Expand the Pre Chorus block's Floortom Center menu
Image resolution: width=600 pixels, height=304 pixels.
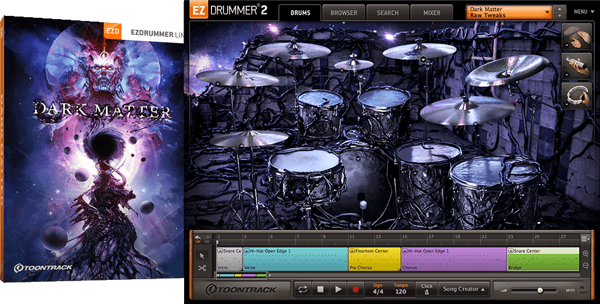tap(352, 251)
